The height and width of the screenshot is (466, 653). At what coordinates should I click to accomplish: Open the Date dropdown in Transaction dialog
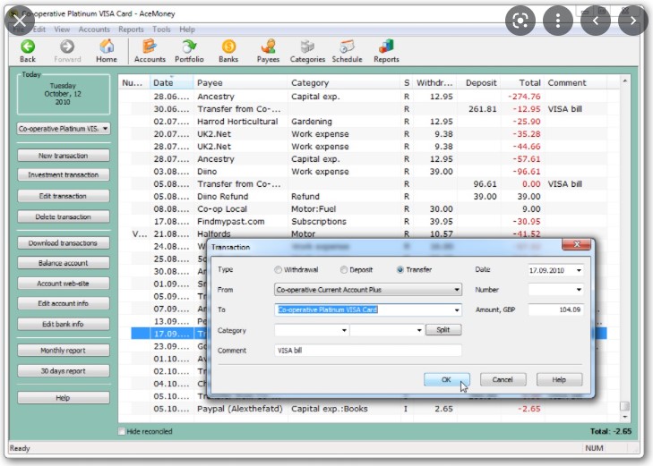pos(579,271)
